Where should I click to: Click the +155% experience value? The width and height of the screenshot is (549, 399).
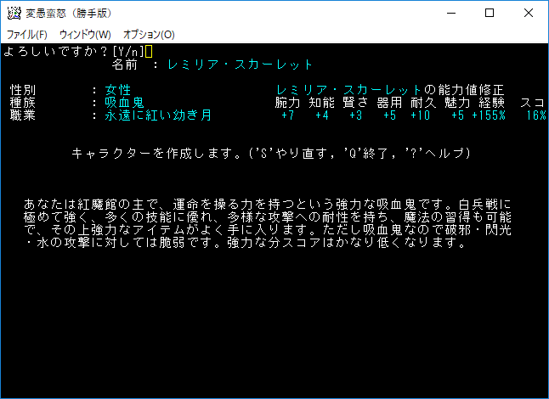pyautogui.click(x=491, y=115)
